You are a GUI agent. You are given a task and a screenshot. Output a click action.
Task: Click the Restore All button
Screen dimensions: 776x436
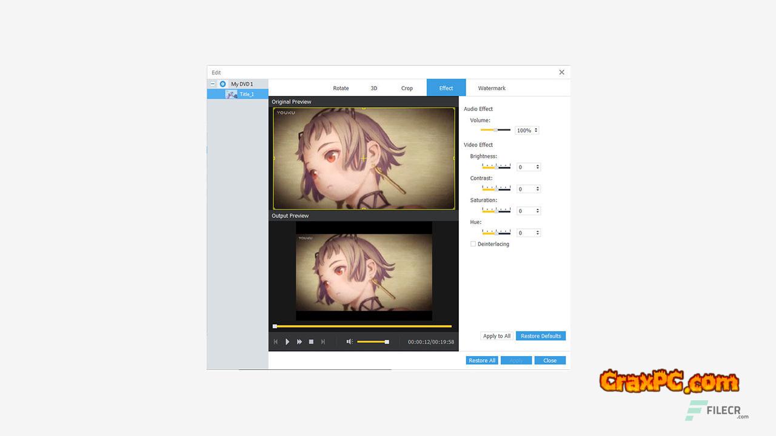(x=482, y=360)
